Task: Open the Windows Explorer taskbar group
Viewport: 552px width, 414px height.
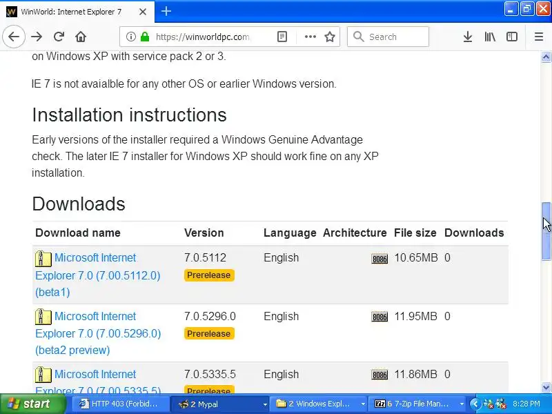Action: (x=318, y=404)
